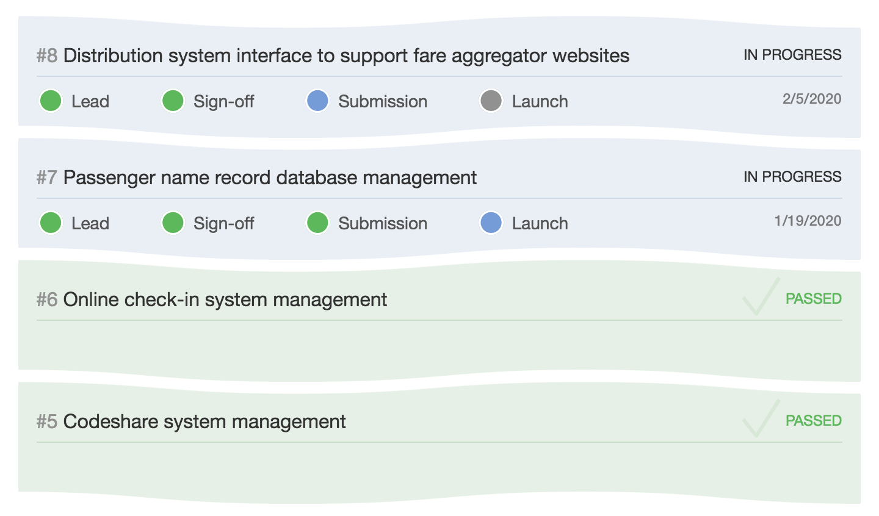Select the Lead milestone dot for ticket #7

(51, 223)
